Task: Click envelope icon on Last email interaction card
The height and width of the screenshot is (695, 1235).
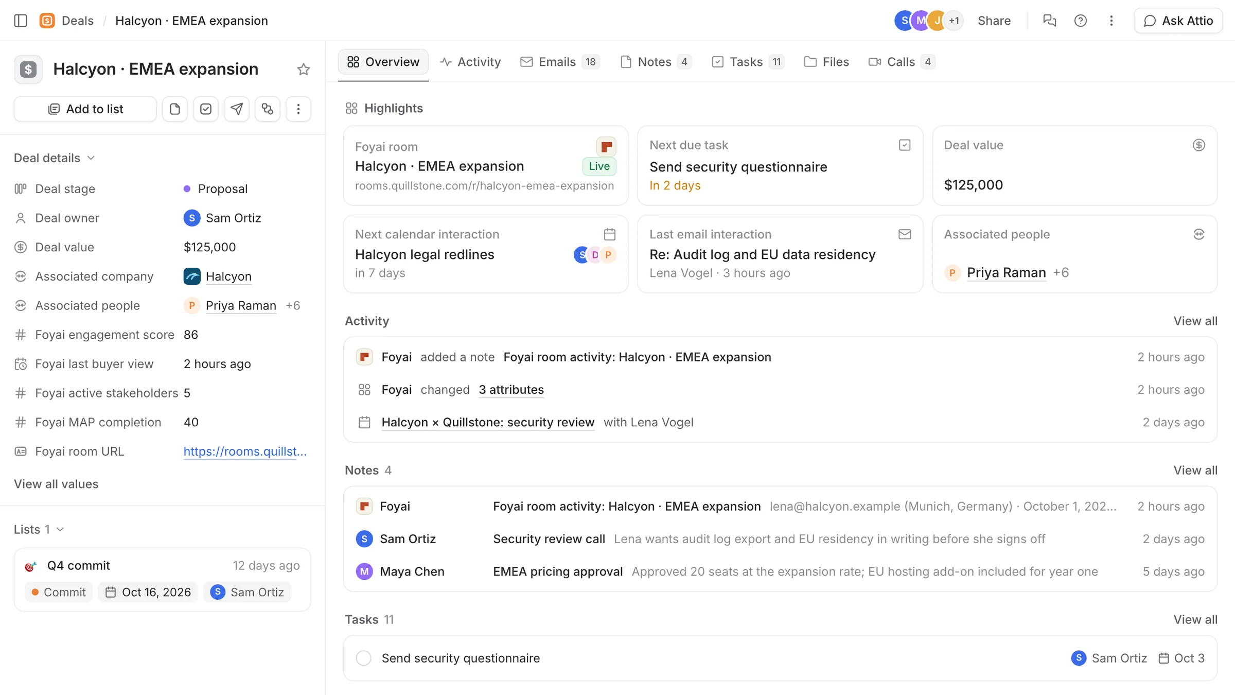Action: (x=905, y=234)
